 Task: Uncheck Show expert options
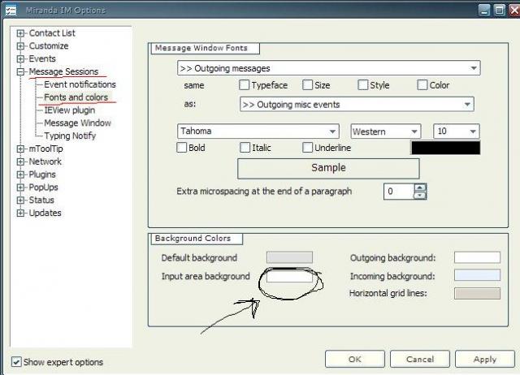click(x=16, y=362)
